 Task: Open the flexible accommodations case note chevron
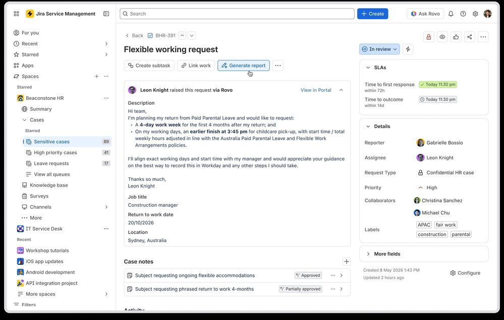pyautogui.click(x=342, y=275)
